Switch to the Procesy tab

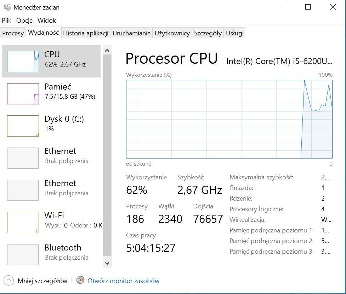(13, 33)
